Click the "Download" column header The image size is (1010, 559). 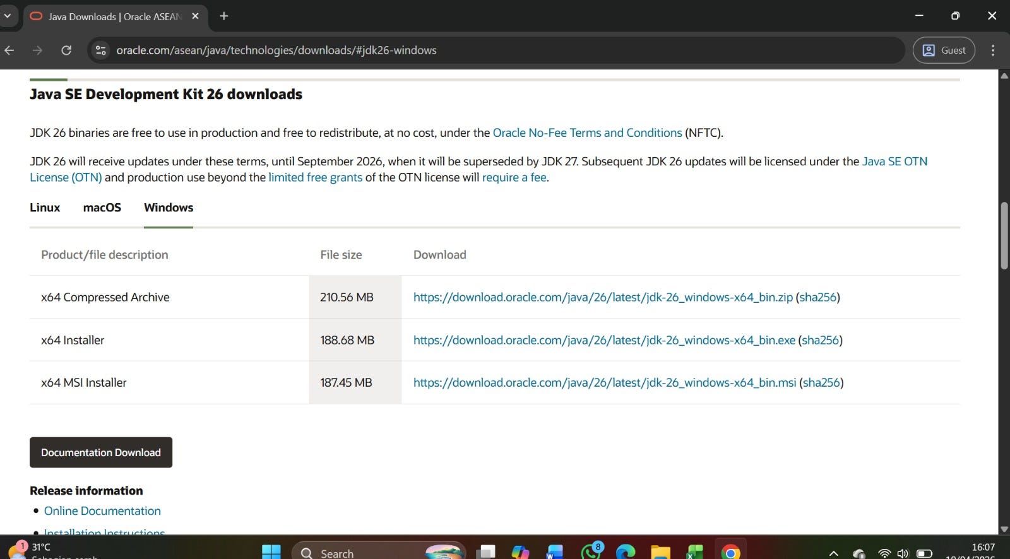440,255
